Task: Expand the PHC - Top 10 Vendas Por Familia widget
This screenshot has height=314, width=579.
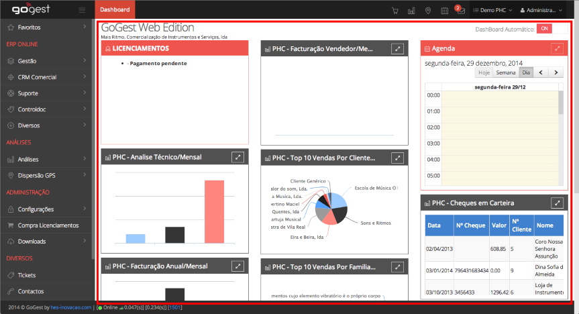Action: [x=397, y=267]
